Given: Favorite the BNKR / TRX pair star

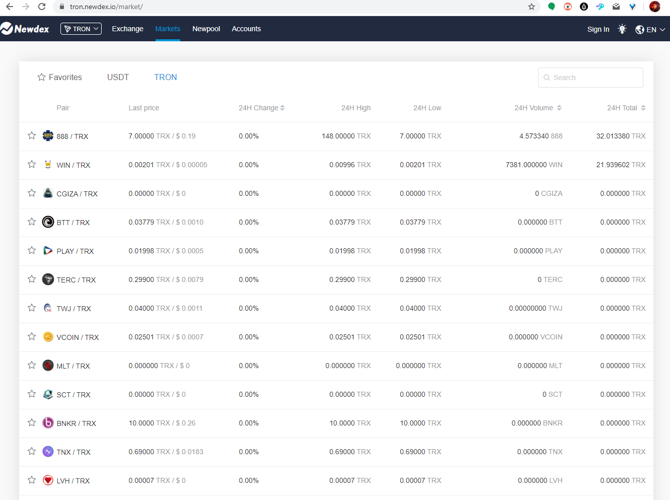Looking at the screenshot, I should coord(32,422).
